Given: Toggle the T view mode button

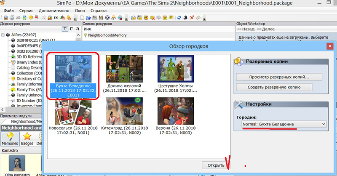Looking at the screenshot, I should coord(64,29).
